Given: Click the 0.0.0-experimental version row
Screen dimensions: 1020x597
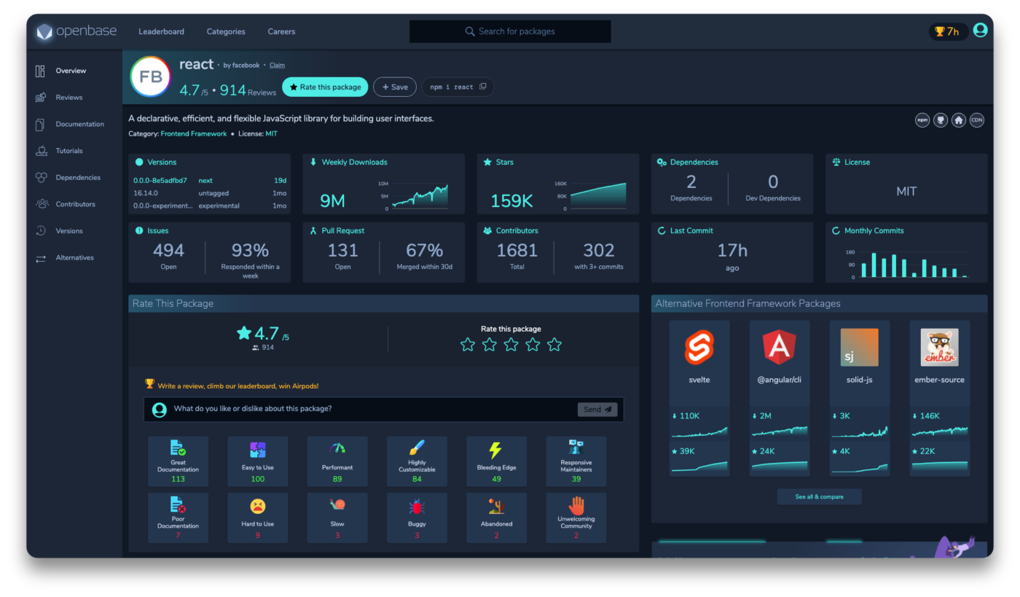Looking at the screenshot, I should (210, 206).
